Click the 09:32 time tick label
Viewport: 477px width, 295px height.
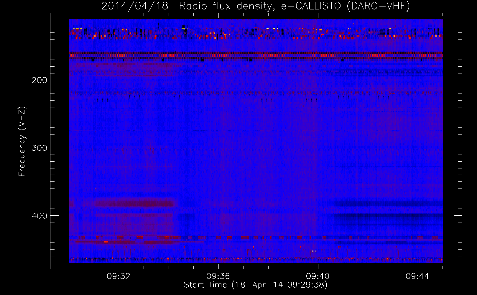(119, 276)
